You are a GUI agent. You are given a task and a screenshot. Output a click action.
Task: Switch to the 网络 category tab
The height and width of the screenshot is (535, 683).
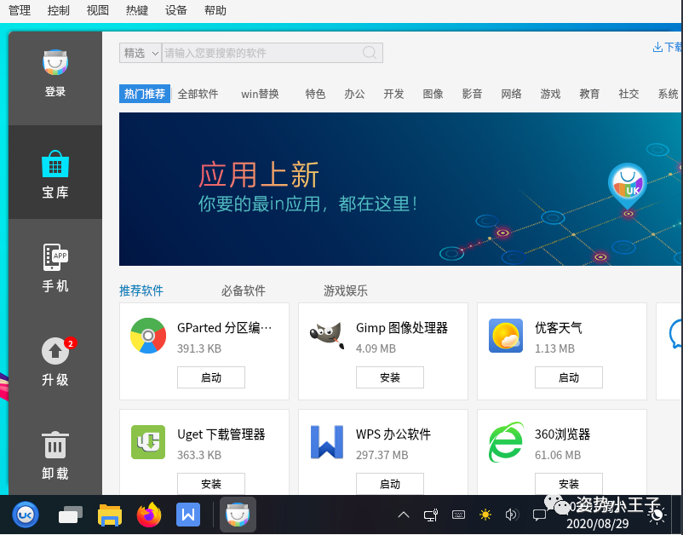tap(511, 94)
